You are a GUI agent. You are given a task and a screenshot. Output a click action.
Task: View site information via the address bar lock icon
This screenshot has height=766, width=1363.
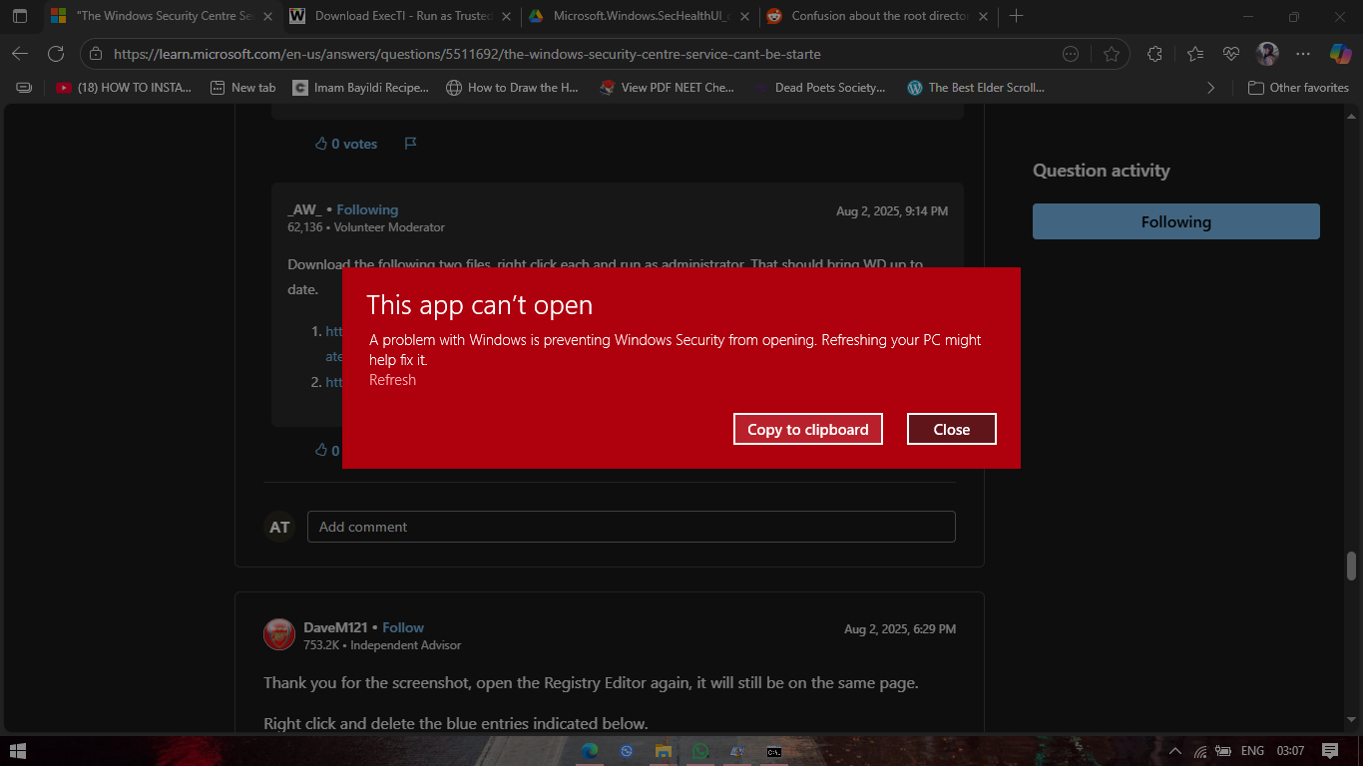[x=95, y=54]
